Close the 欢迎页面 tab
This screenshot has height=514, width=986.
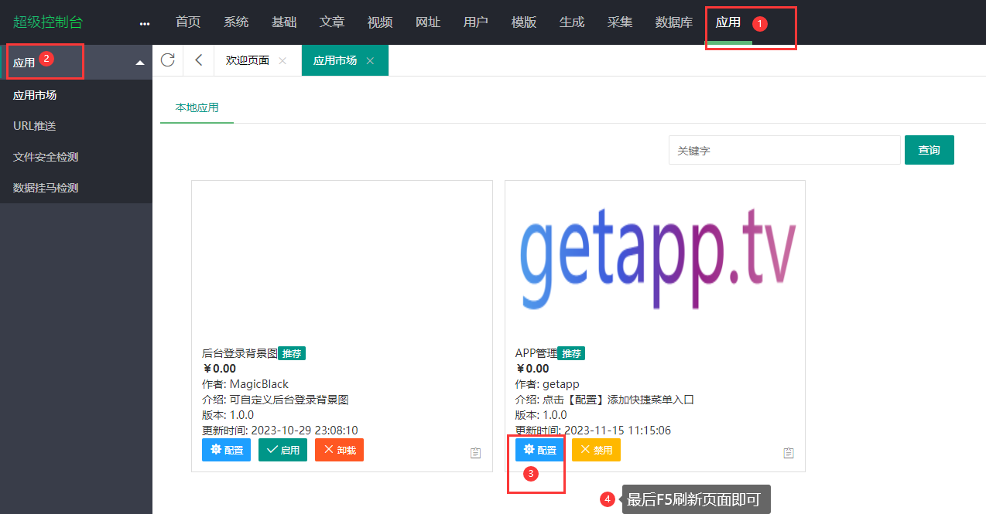pos(282,60)
